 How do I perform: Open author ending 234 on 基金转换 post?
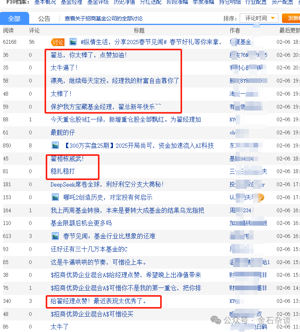(x=240, y=210)
